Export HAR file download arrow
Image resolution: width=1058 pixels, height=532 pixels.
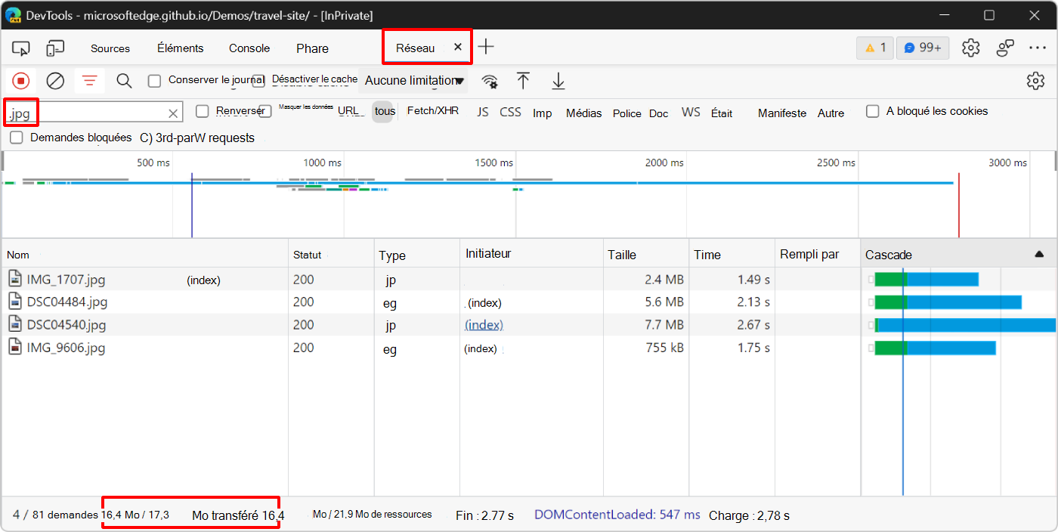click(x=558, y=81)
